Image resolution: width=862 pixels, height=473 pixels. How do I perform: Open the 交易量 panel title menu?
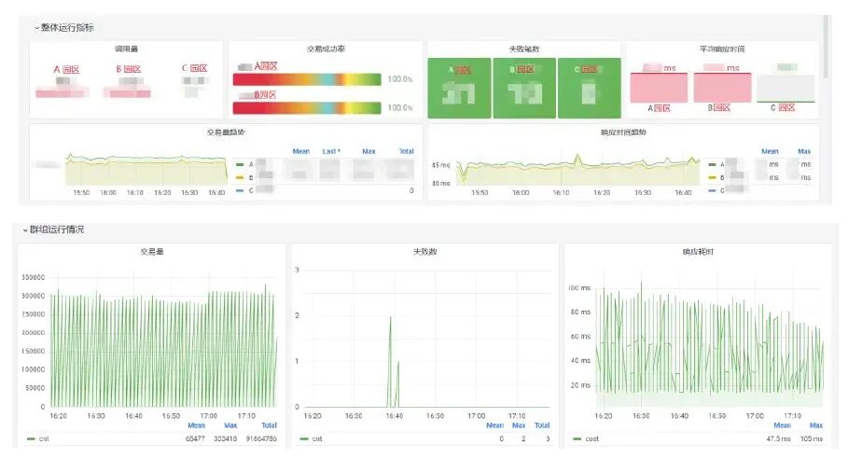152,251
